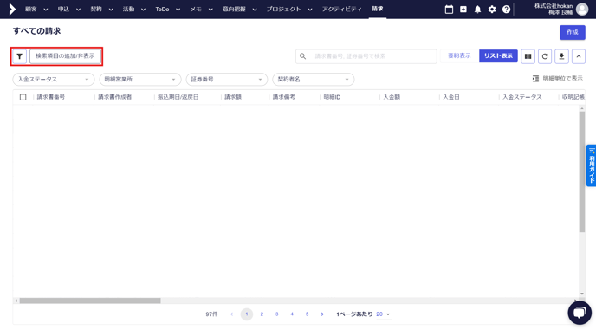Viewport: 596px width, 330px height.
Task: Open the chat support bubble
Action: [x=580, y=313]
